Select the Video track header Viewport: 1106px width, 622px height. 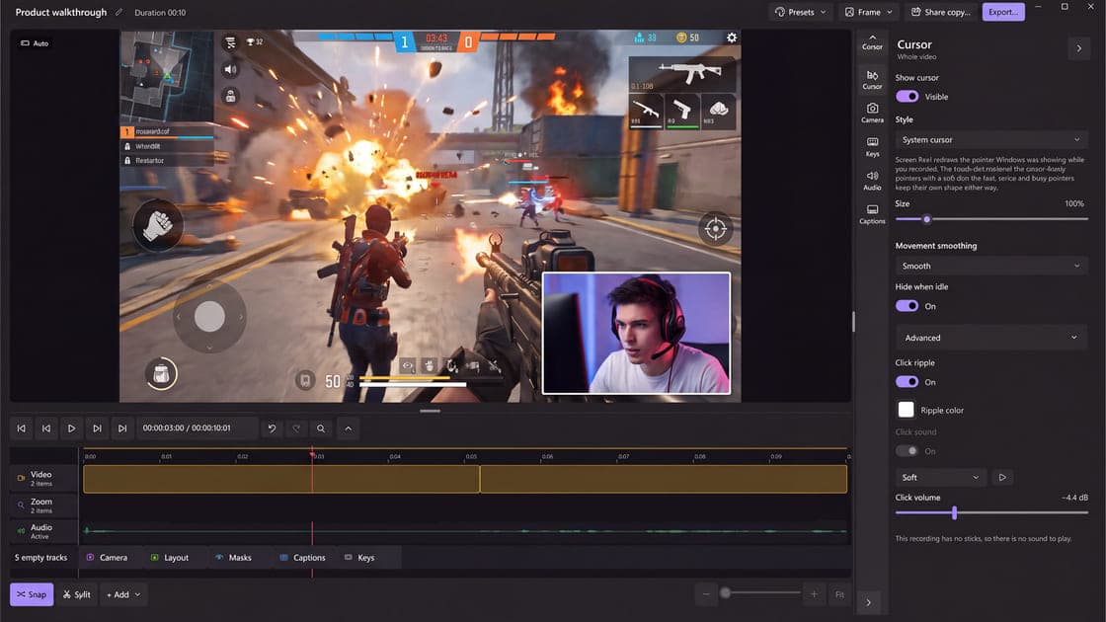point(43,478)
